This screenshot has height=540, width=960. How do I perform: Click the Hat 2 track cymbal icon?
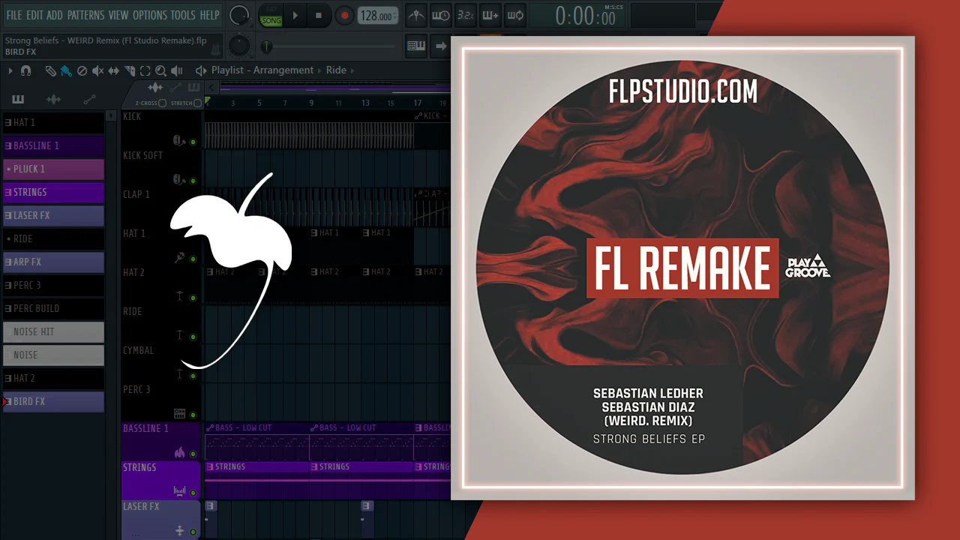click(179, 297)
